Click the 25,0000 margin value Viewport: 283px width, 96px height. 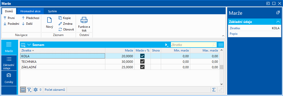pyautogui.click(x=127, y=67)
